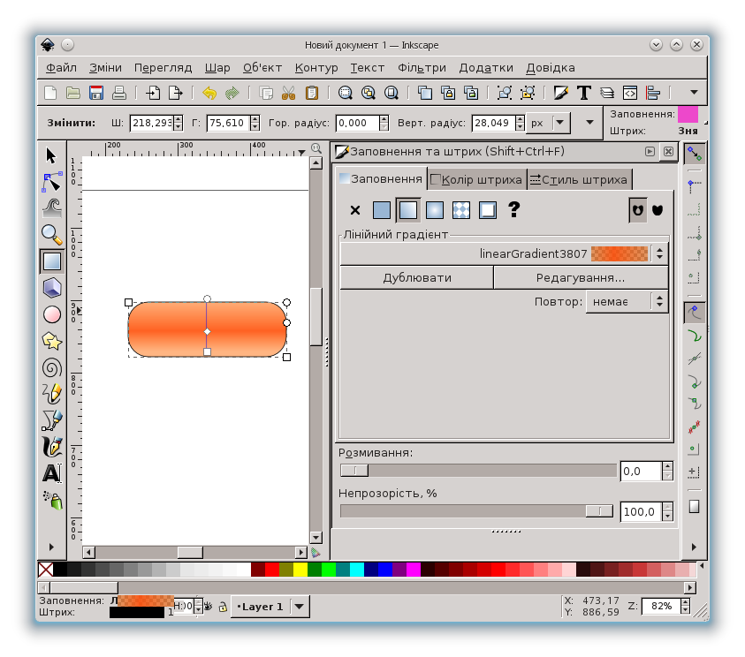Remove fill with the X button
This screenshot has height=657, width=745.
tap(355, 209)
